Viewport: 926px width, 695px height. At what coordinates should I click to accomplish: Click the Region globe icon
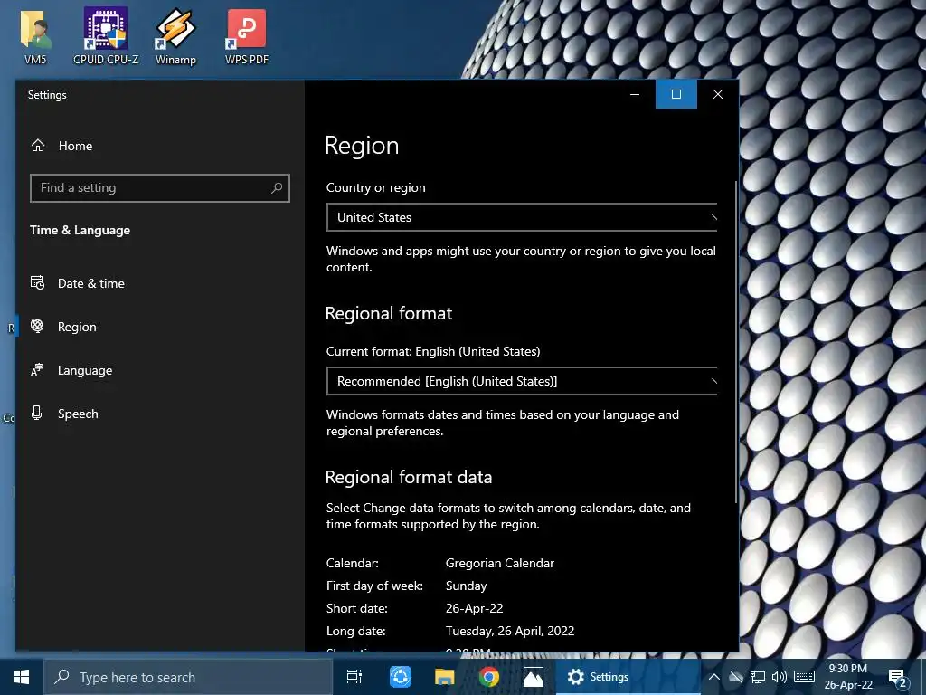37,326
